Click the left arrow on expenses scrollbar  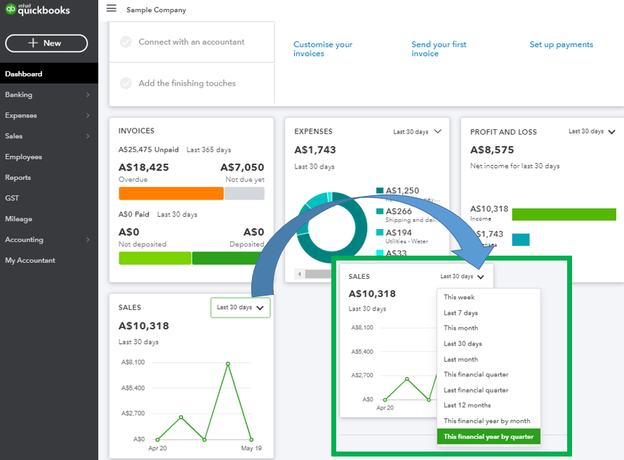point(299,274)
